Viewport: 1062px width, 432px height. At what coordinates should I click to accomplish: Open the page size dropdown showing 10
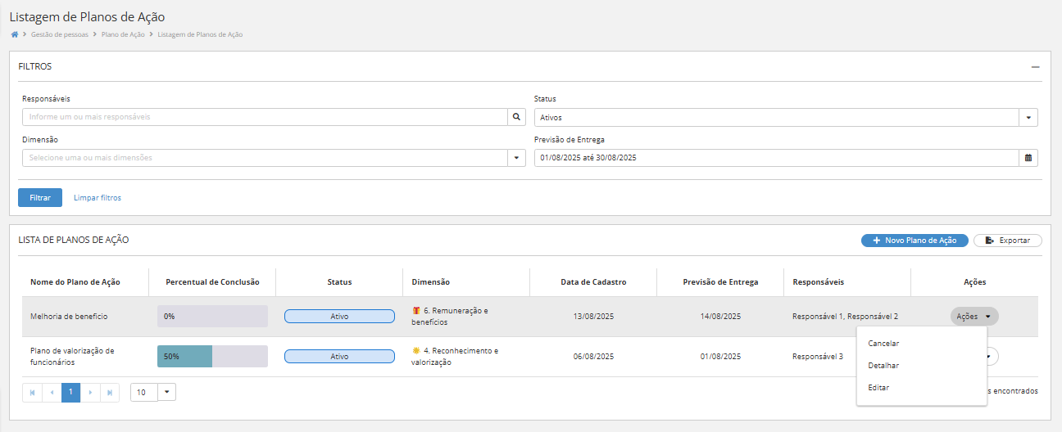click(x=167, y=393)
